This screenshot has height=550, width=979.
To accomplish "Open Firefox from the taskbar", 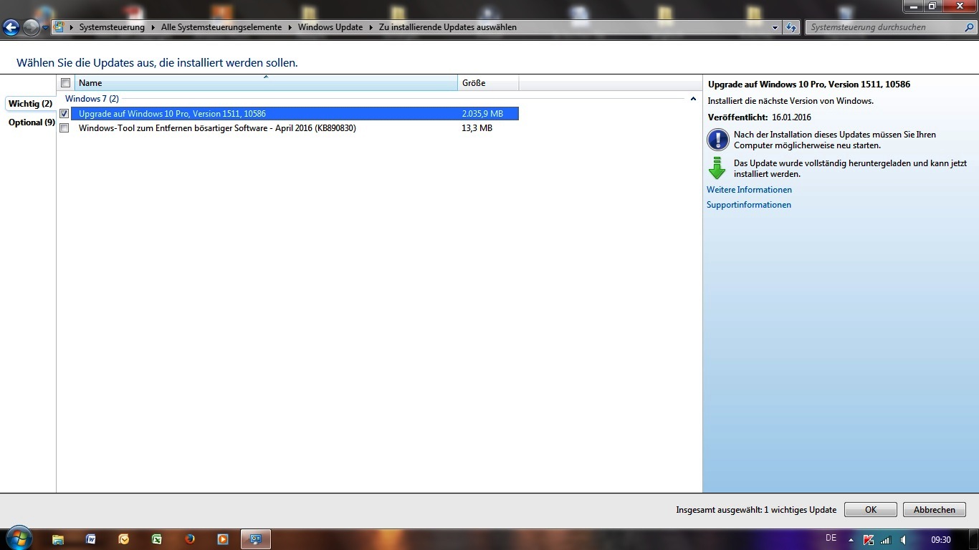I will [x=190, y=539].
